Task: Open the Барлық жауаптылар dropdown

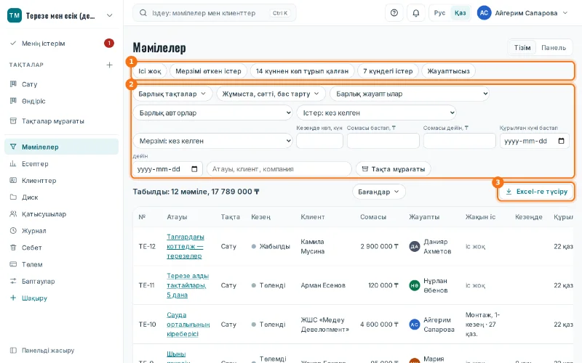Action: click(x=410, y=94)
